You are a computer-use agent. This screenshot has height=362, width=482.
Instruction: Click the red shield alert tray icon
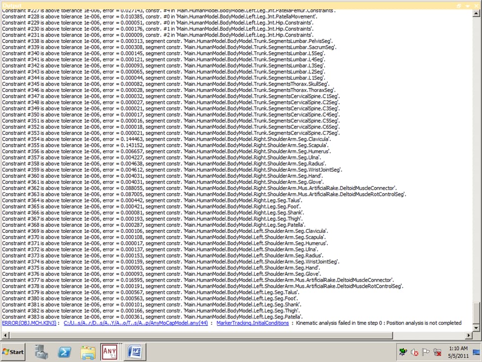pyautogui.click(x=415, y=352)
